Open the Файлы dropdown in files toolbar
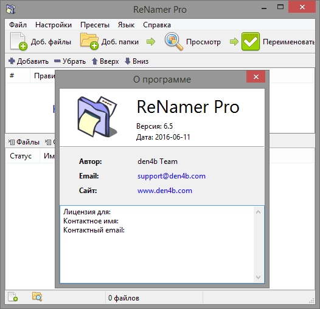 (24, 142)
